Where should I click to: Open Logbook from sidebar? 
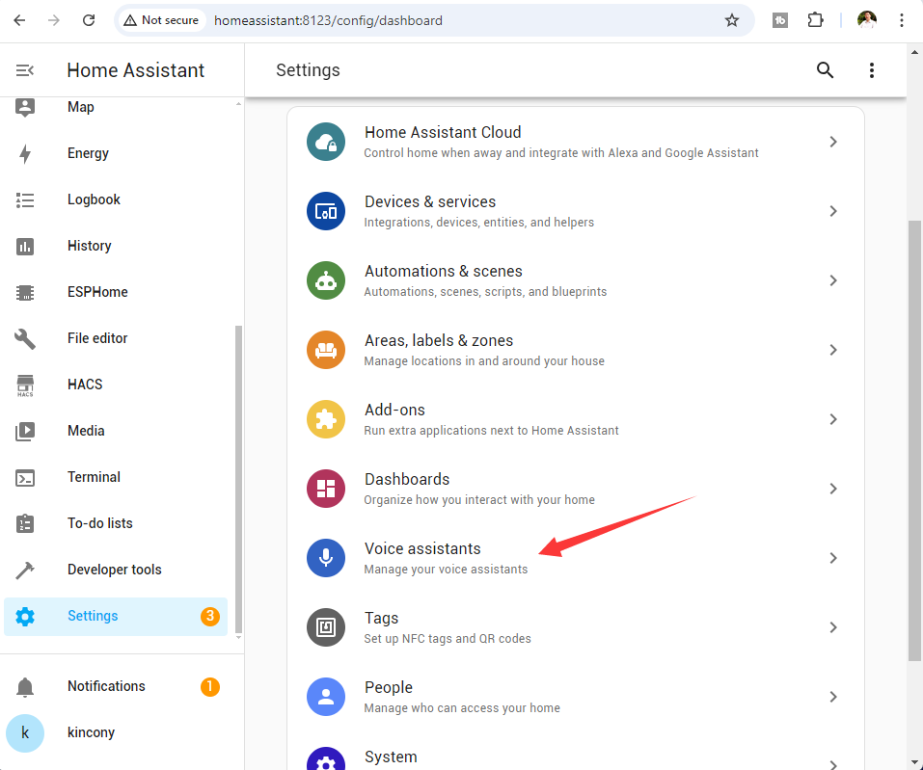(116, 200)
